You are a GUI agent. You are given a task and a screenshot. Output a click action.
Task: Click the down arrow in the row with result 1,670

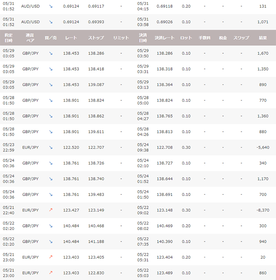pyautogui.click(x=51, y=53)
